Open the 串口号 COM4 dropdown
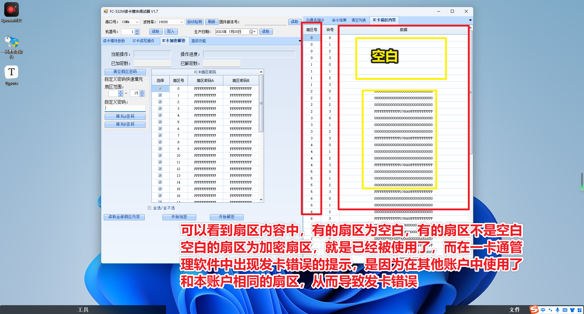 pyautogui.click(x=137, y=22)
